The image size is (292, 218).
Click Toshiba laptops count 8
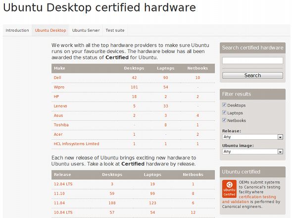tap(166, 125)
